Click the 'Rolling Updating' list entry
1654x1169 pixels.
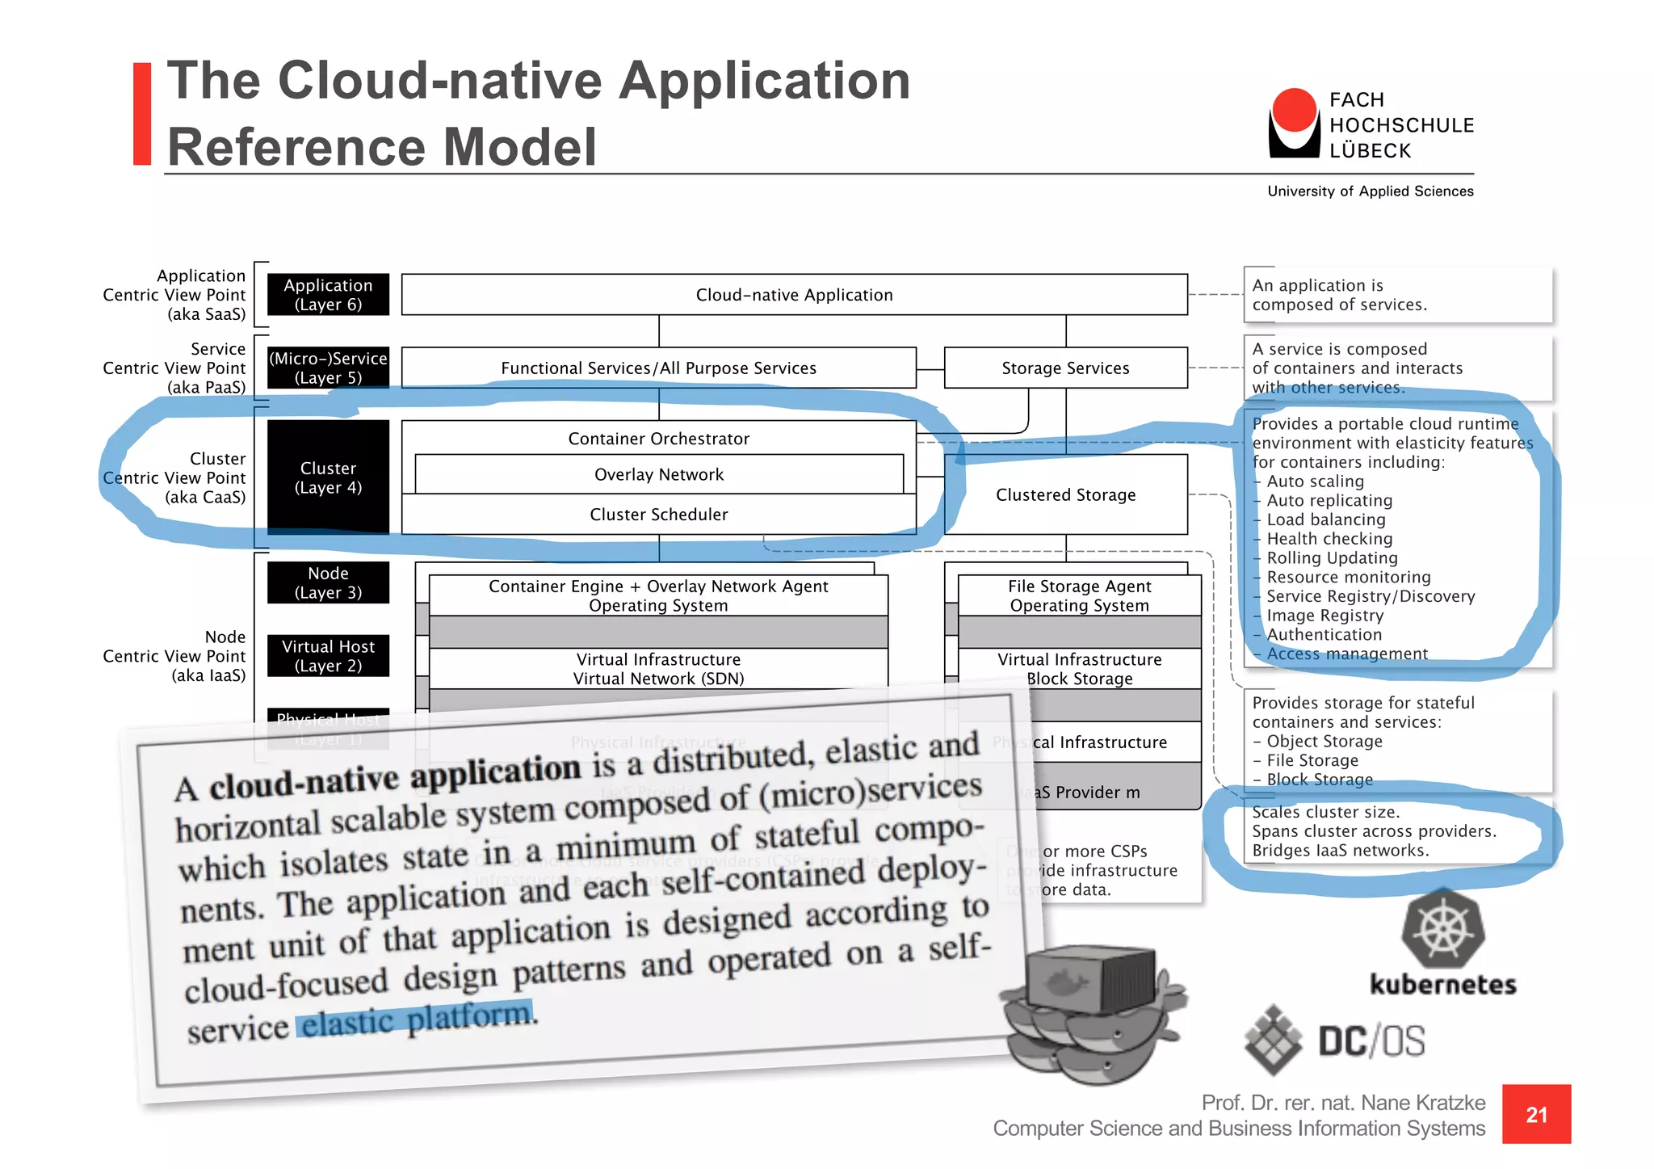click(x=1325, y=558)
